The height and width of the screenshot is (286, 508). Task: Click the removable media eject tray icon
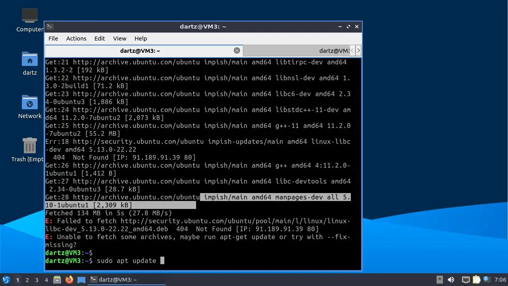[439, 280]
